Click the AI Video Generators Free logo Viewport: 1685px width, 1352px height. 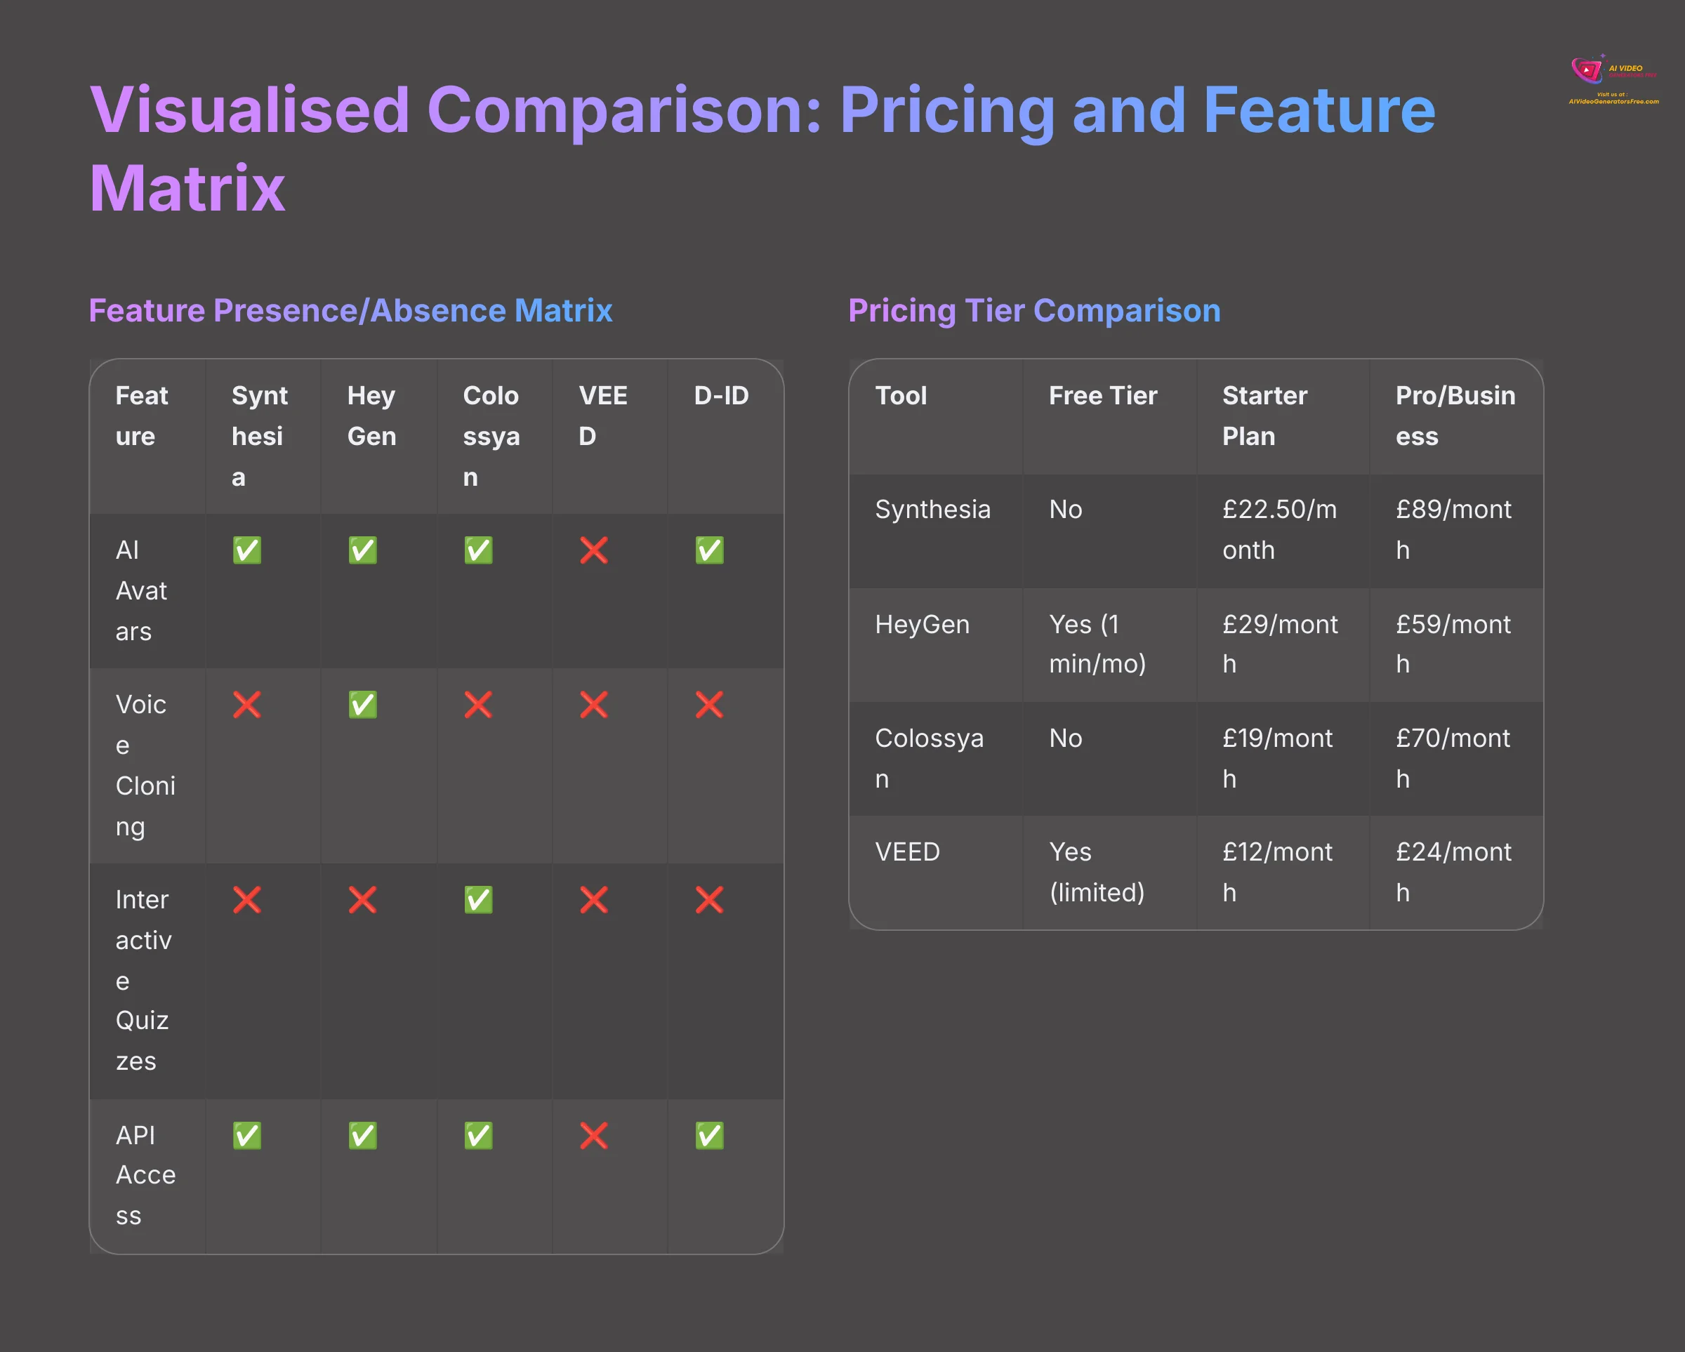point(1614,79)
